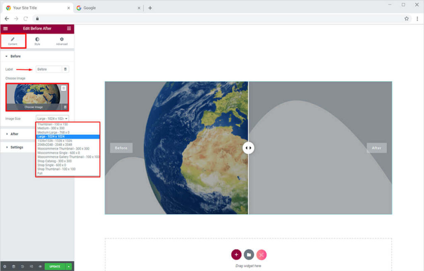Open the Advanced tab
The width and height of the screenshot is (424, 271).
[x=62, y=41]
